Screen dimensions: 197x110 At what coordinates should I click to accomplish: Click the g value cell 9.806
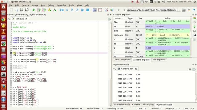click(x=167, y=48)
